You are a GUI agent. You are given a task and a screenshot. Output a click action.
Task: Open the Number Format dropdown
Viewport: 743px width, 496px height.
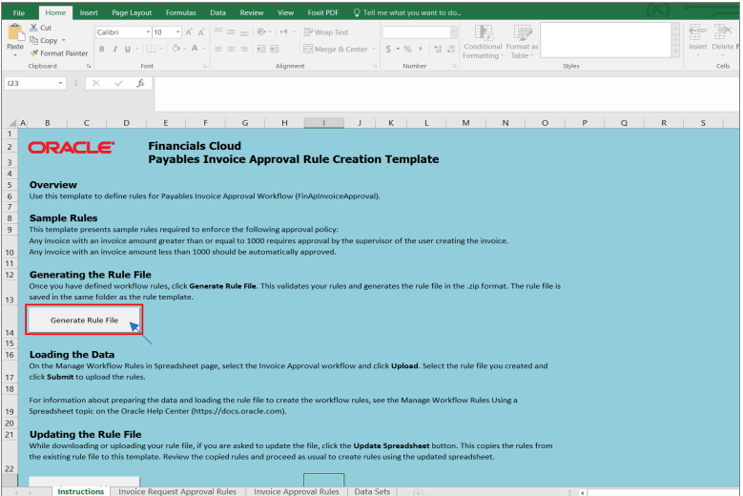[x=453, y=31]
